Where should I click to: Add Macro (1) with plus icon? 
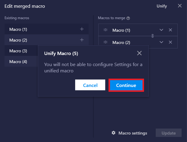[x=82, y=29]
